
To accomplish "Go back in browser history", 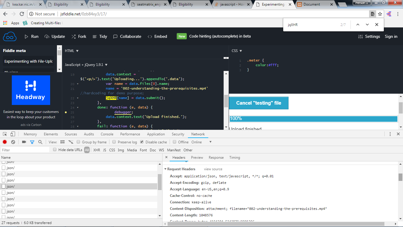I will (5, 14).
